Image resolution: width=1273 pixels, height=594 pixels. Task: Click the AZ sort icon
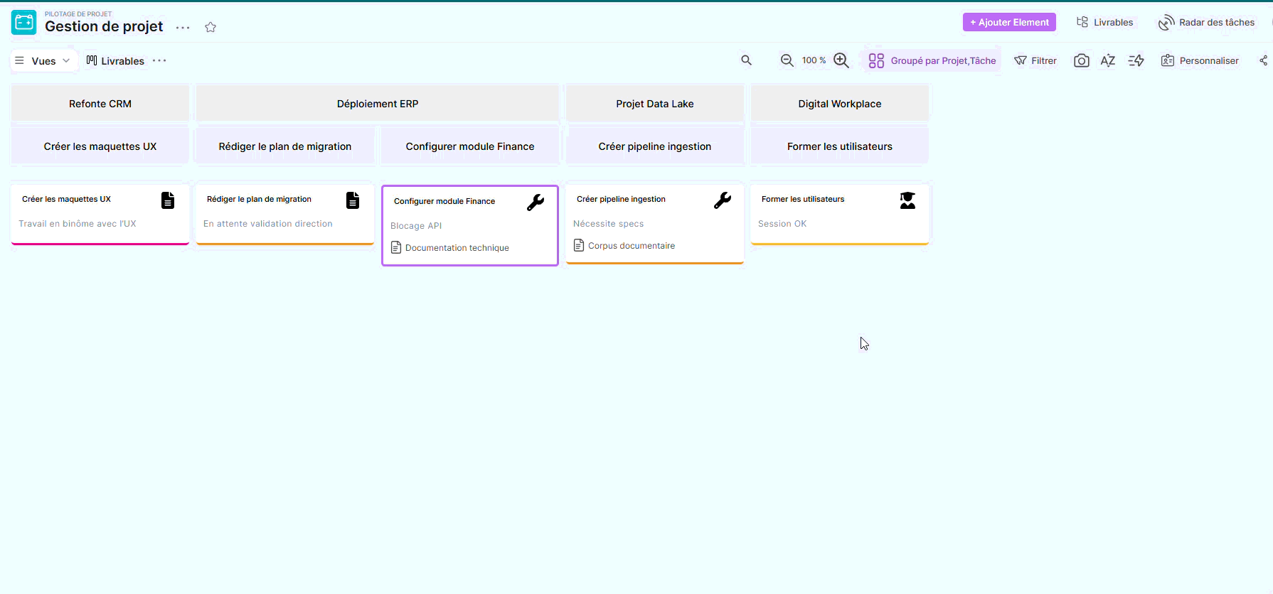1107,60
